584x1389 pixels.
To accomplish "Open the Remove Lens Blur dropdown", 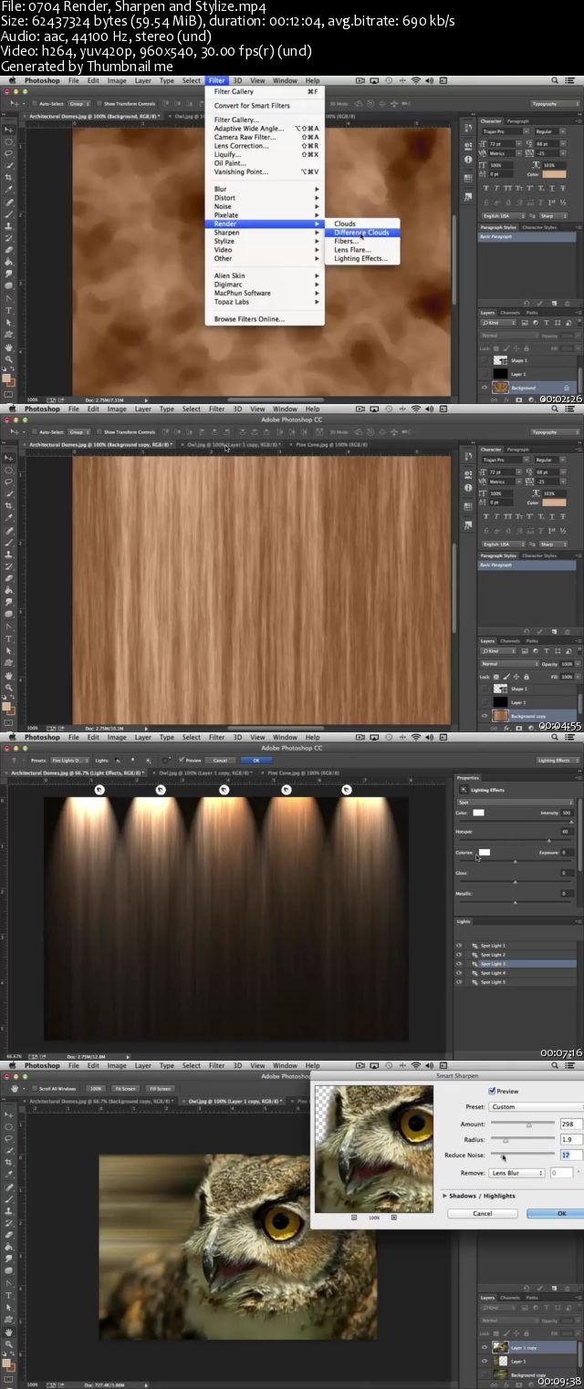I will (516, 1173).
